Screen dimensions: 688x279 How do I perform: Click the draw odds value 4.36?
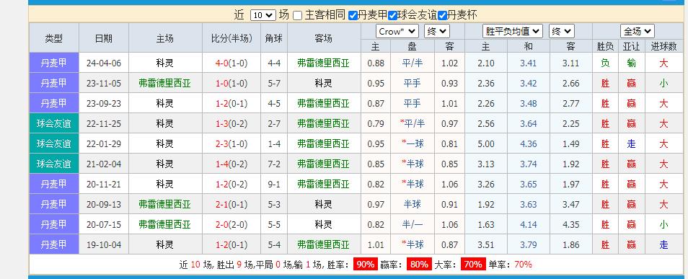[529, 144]
